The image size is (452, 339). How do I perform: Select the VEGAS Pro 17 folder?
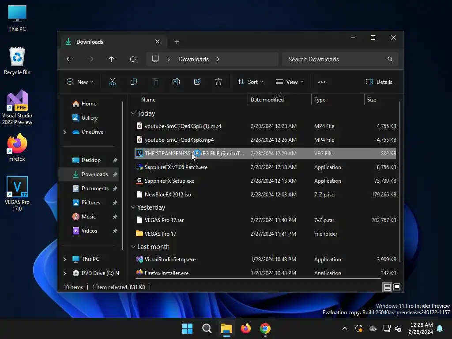point(265,234)
